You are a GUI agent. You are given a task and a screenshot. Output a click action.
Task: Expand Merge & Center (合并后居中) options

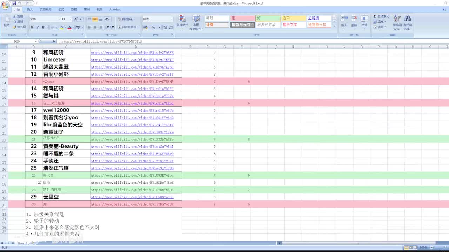(x=138, y=27)
